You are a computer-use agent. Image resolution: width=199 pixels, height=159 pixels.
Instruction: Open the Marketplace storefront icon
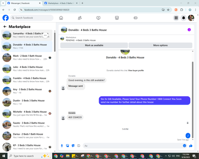(117, 18)
